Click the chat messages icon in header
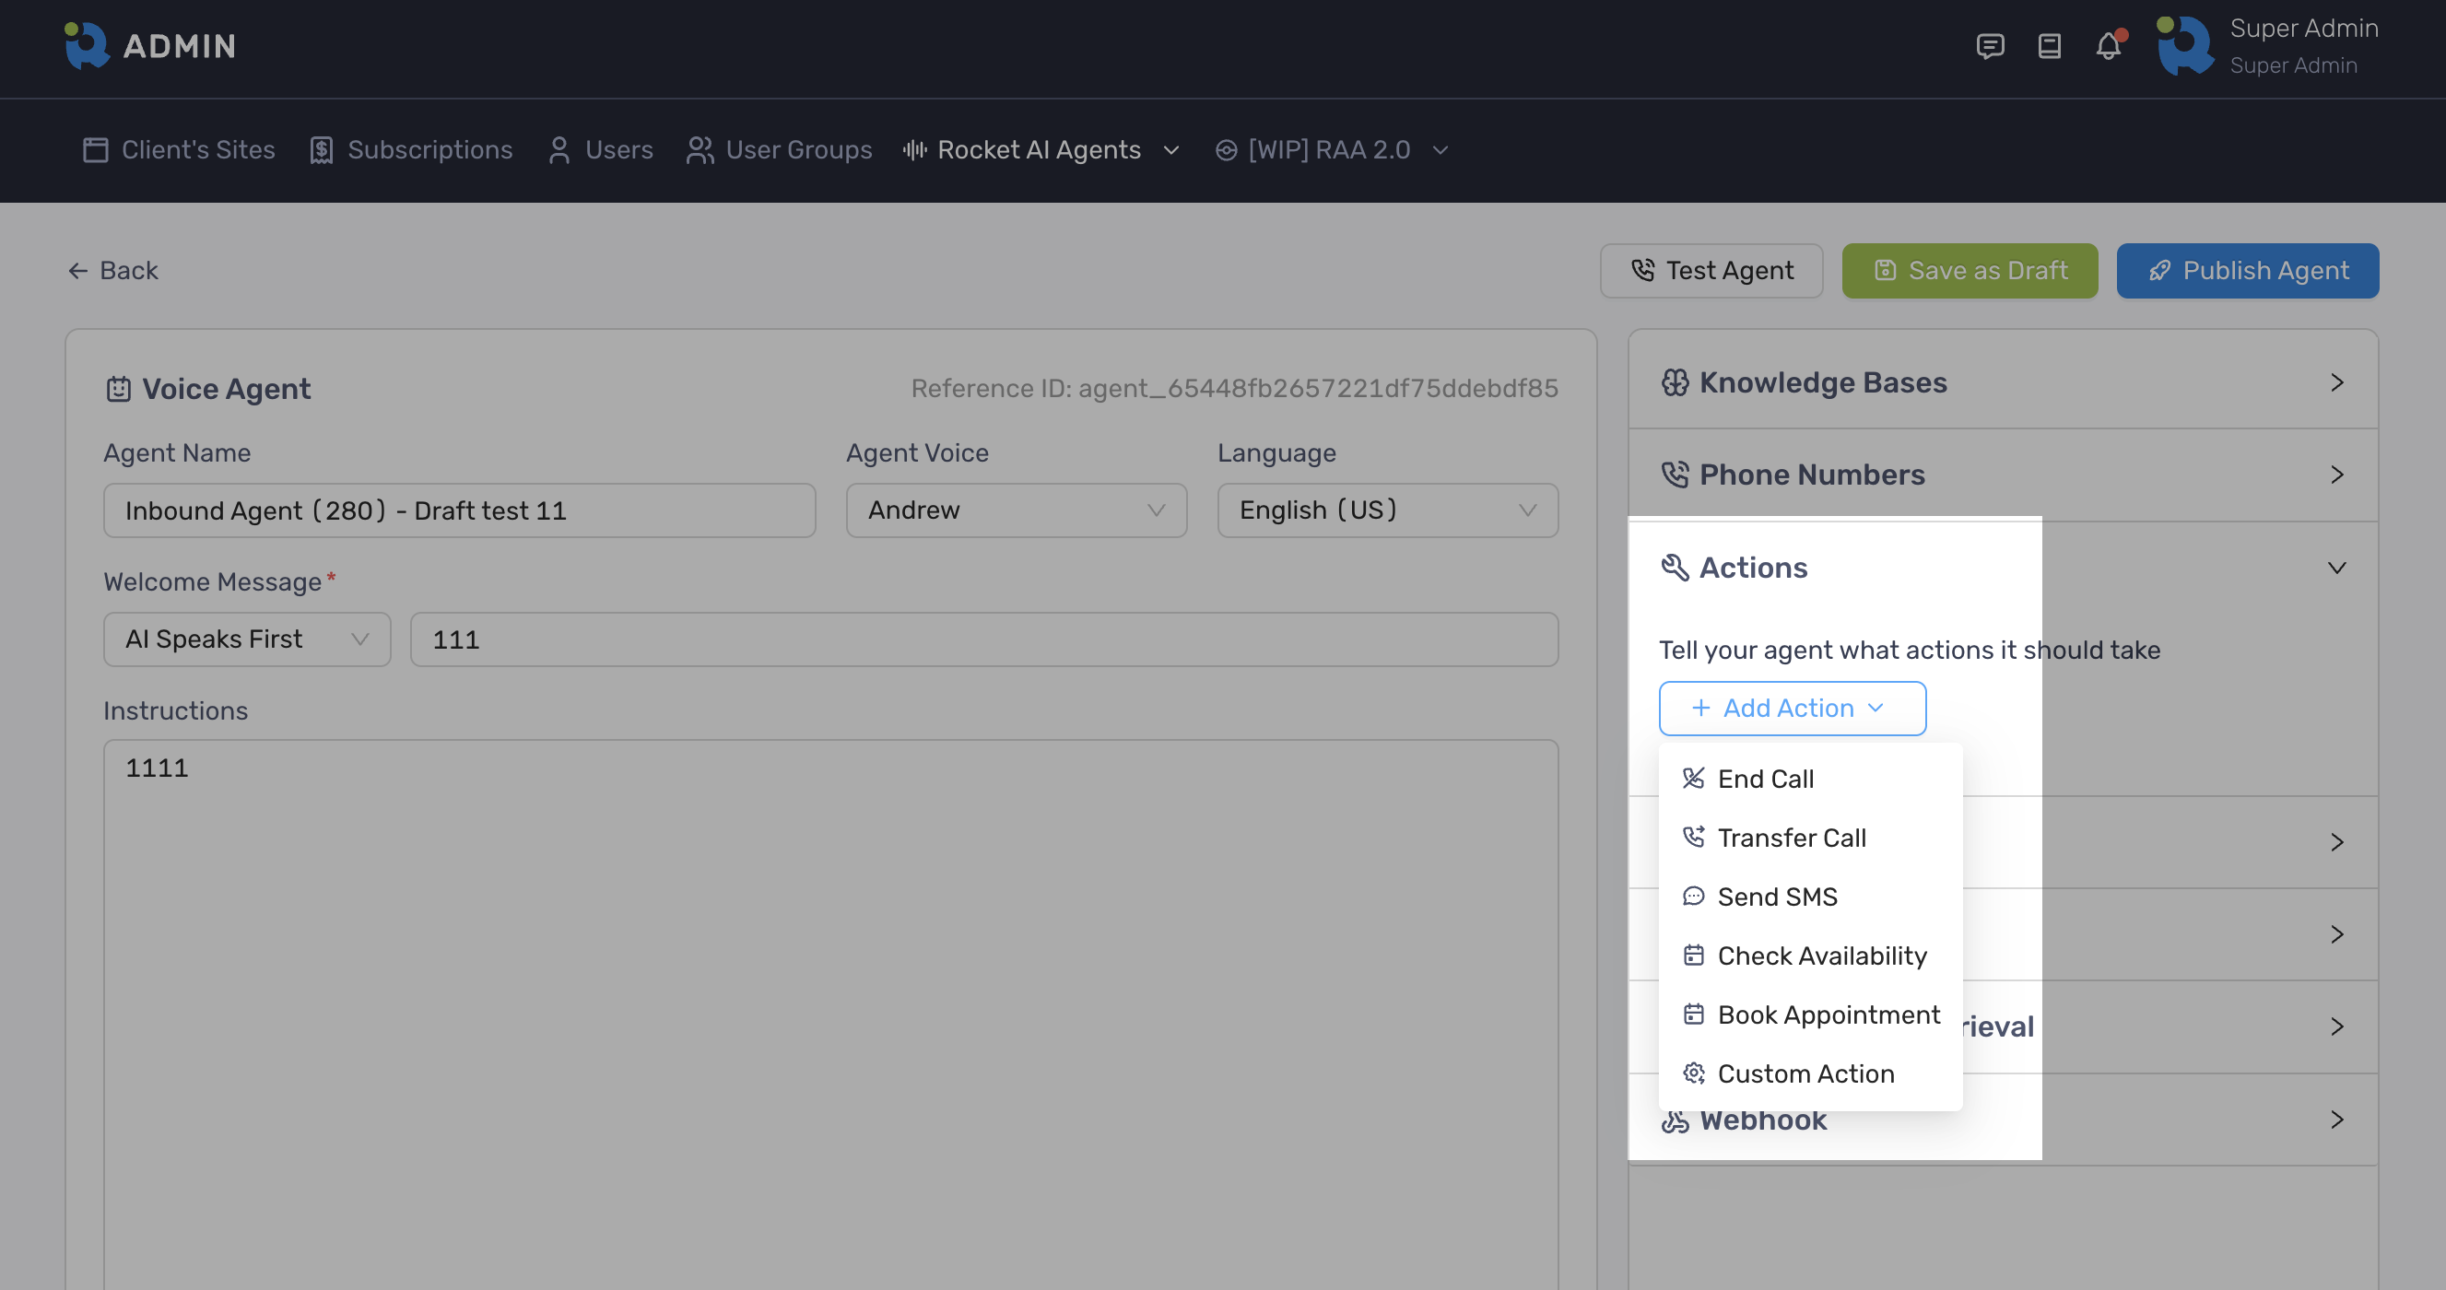This screenshot has width=2446, height=1290. point(1989,45)
